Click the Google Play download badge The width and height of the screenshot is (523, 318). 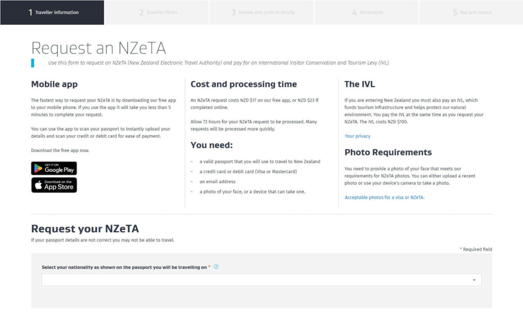(54, 168)
